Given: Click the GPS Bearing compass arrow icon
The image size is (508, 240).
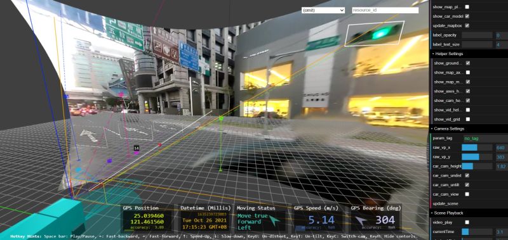Looking at the screenshot, I should click(361, 221).
